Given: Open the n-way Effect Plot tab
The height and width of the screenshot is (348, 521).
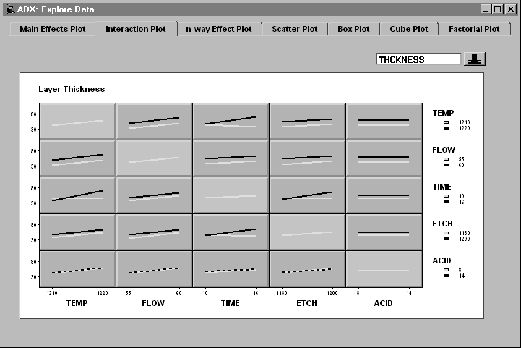Looking at the screenshot, I should click(219, 29).
